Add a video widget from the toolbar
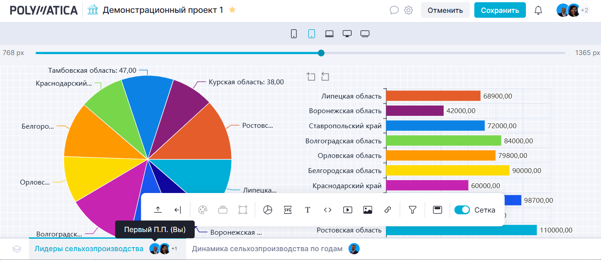This screenshot has height=260, width=601. tap(348, 210)
